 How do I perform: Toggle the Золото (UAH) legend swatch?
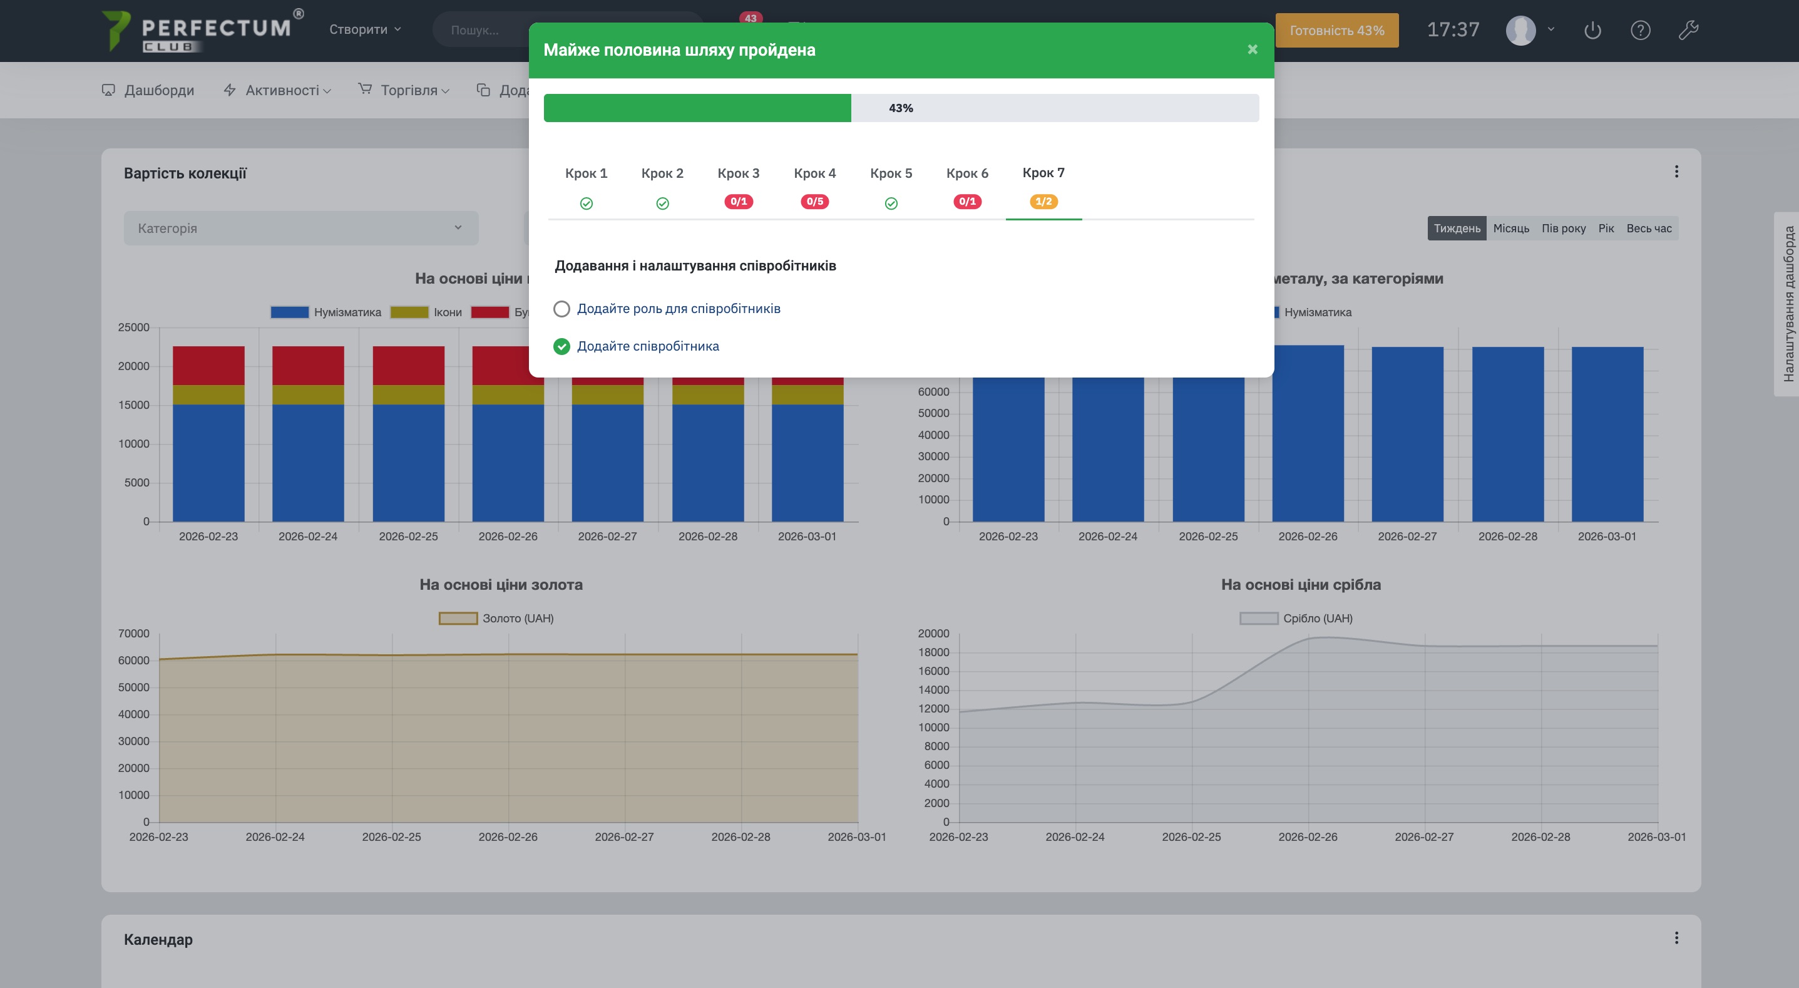[458, 619]
